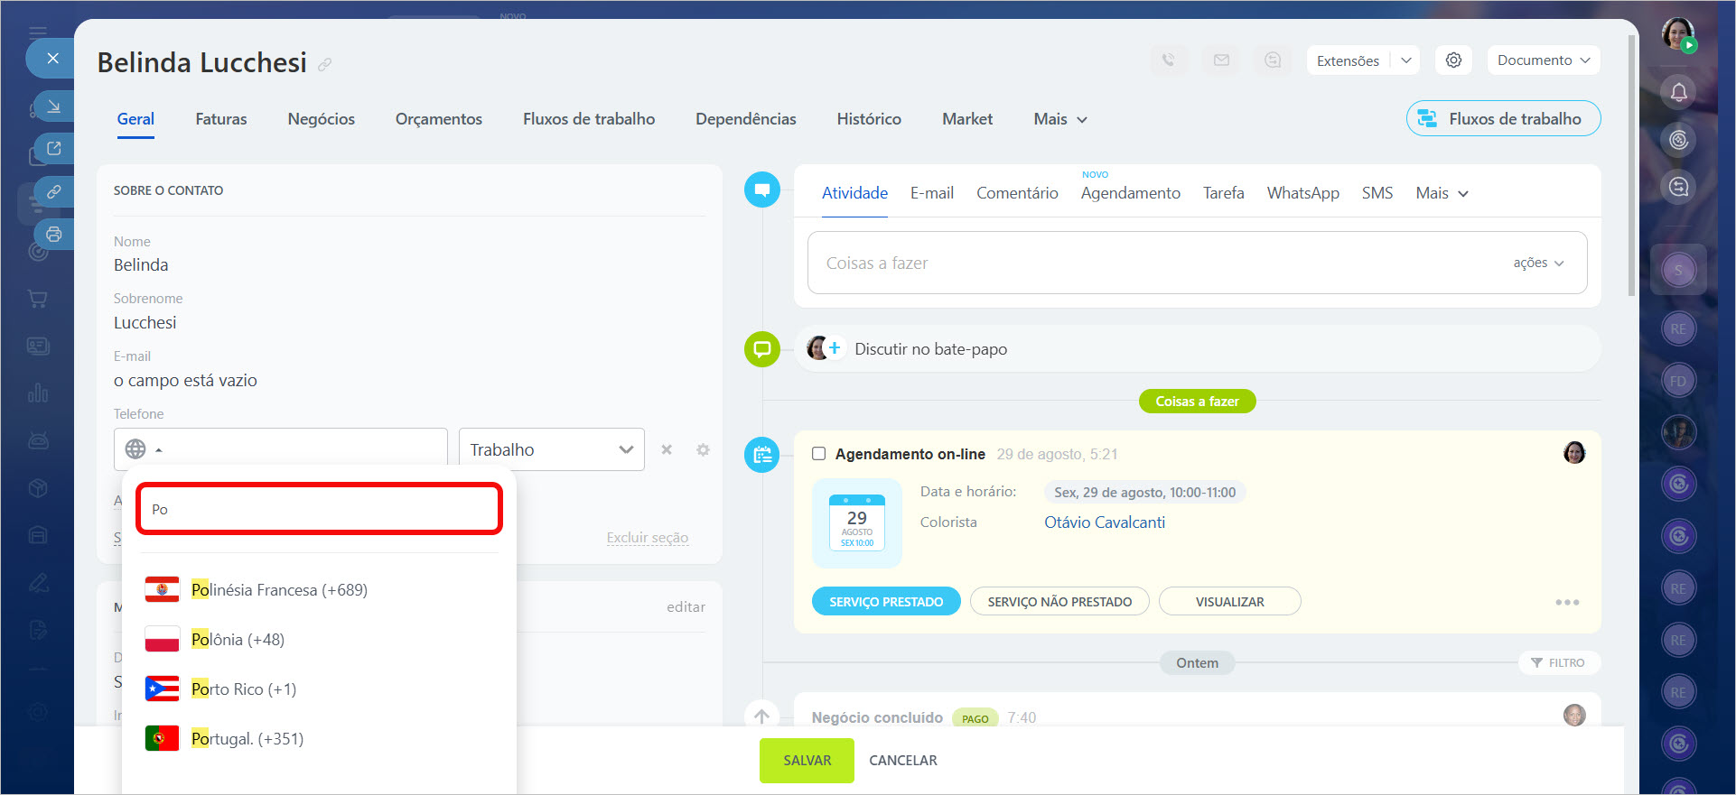Screen dimensions: 1736x795
Task: Switch to the Negócios tab
Action: [321, 119]
